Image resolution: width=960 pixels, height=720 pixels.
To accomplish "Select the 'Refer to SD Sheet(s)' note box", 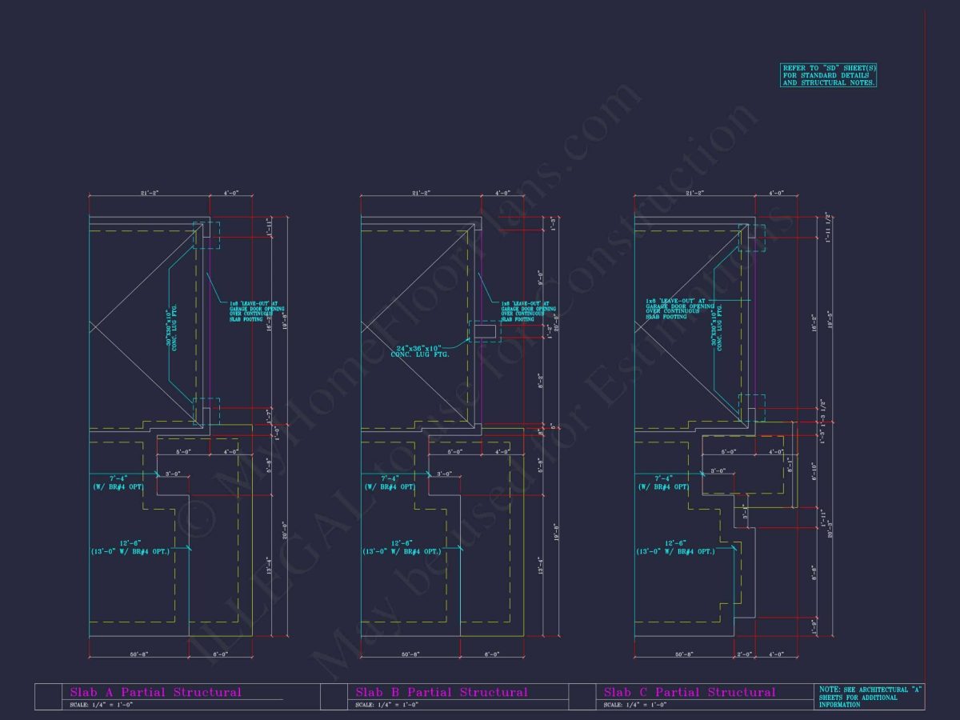I will (x=829, y=76).
